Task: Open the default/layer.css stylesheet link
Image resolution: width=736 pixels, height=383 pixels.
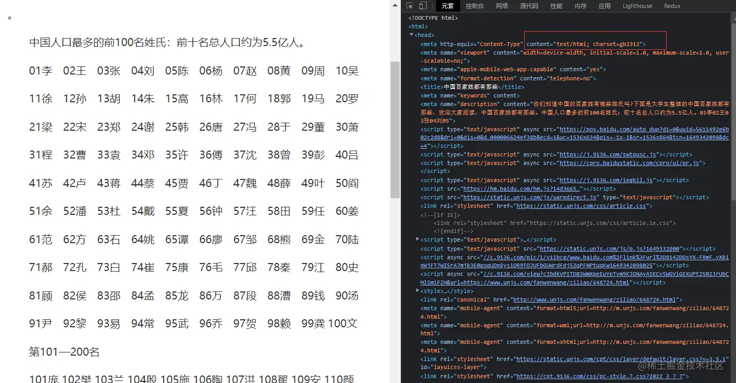Action: click(622, 359)
